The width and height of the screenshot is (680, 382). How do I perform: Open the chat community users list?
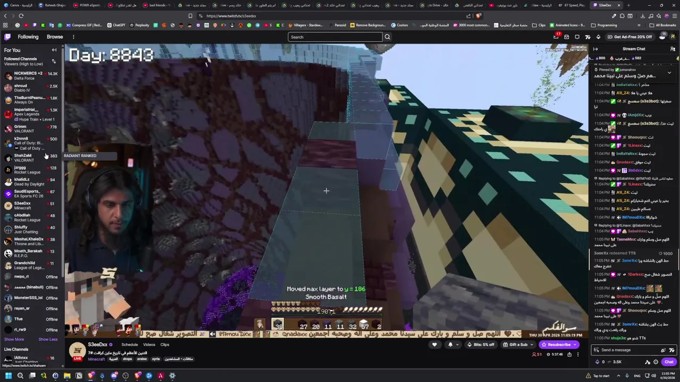(673, 49)
